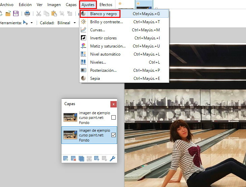
Task: Open the Calidad Bilineal dropdown
Action: (75, 23)
